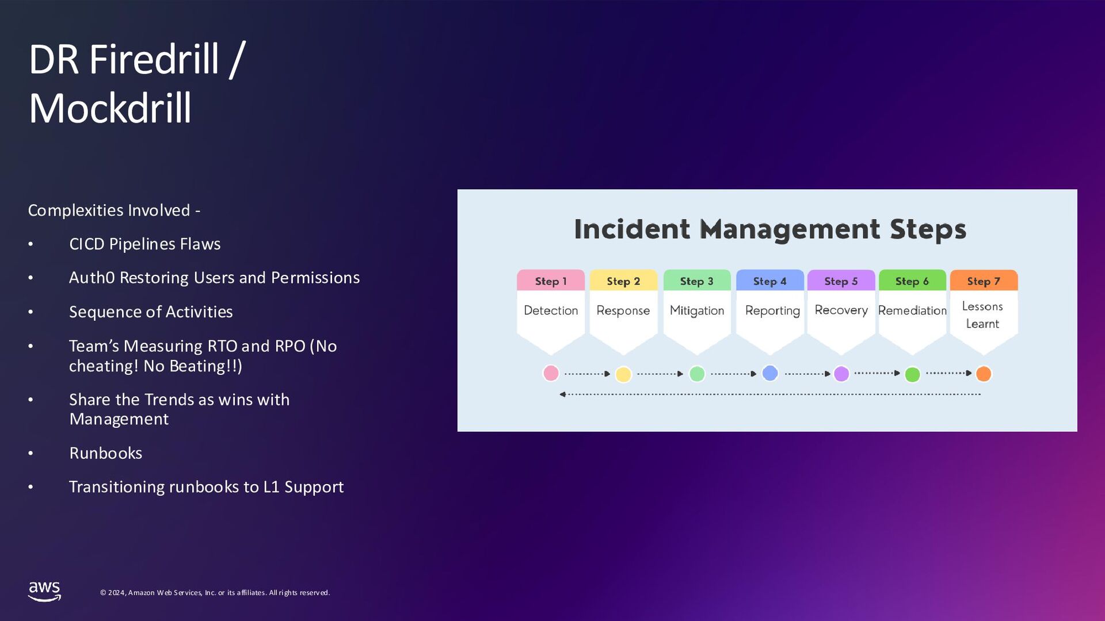Click the DR Firedrill / Mockdrill title
The width and height of the screenshot is (1105, 621).
pyautogui.click(x=137, y=83)
